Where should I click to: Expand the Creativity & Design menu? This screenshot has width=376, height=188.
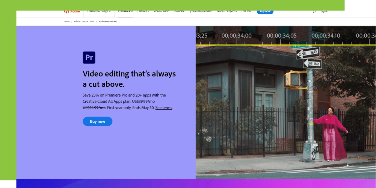99,12
